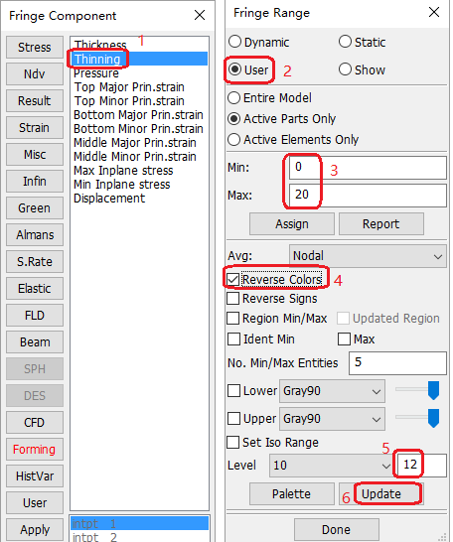Screen dimensions: 453x542
Task: Select Min Inplane stress
Action: [122, 185]
